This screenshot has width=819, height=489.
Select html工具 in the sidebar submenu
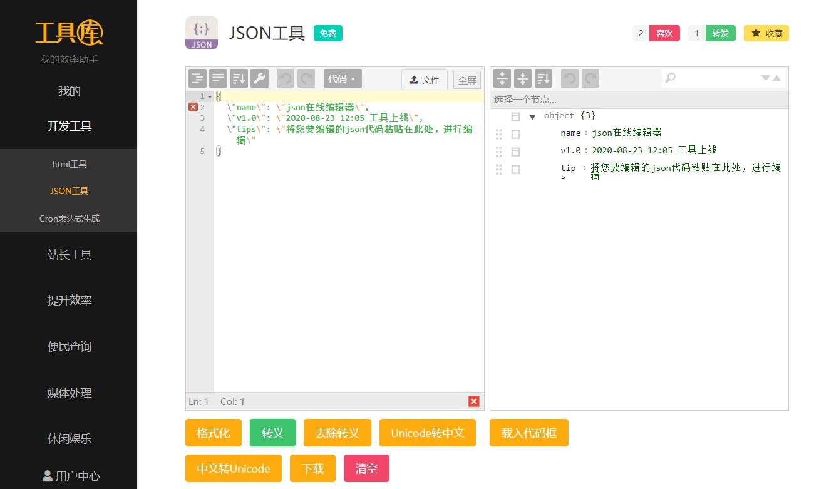coord(69,164)
